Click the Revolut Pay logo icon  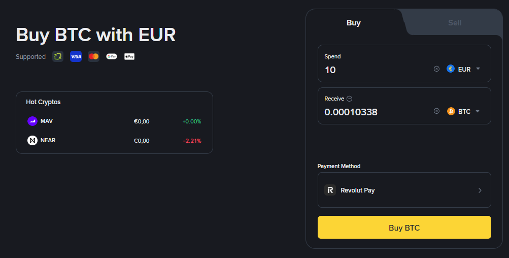330,190
